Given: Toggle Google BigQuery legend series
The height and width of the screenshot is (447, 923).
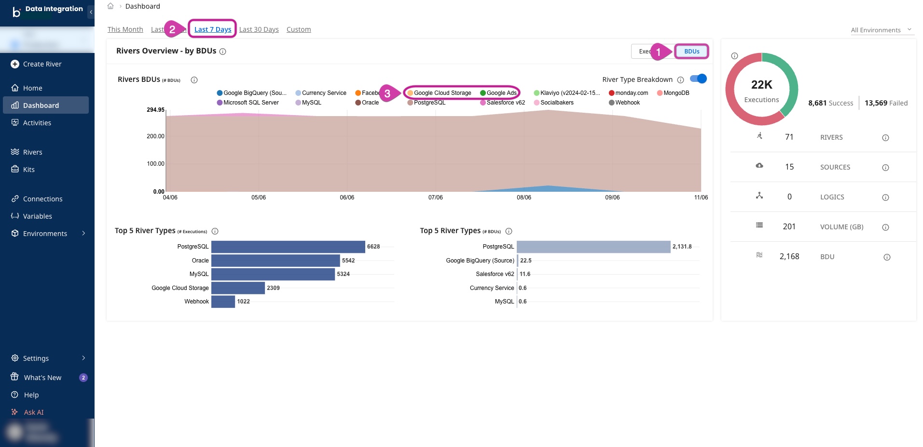Looking at the screenshot, I should click(254, 93).
